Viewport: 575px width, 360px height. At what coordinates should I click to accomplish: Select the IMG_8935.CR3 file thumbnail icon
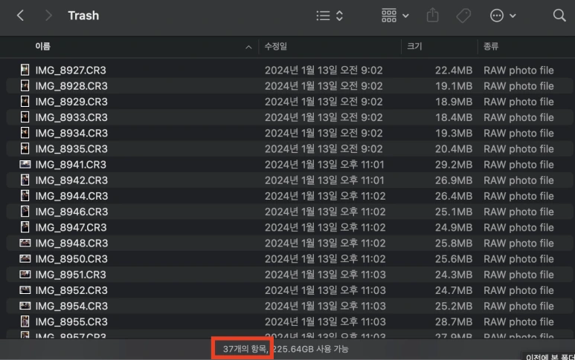[x=25, y=148]
